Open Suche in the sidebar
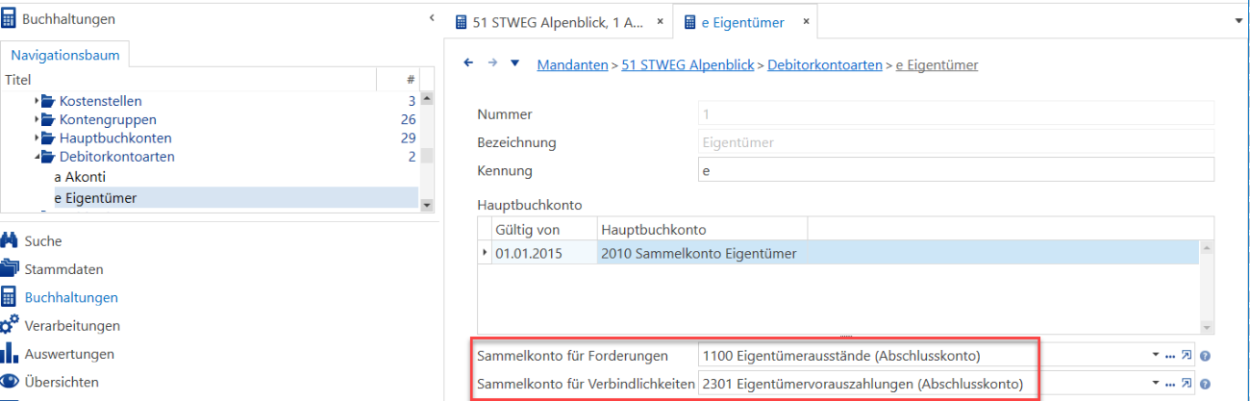 pos(43,241)
